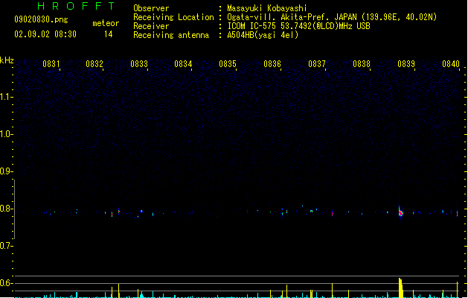Select the 0833 time tick label
The height and width of the screenshot is (298, 468).
pyautogui.click(x=139, y=64)
